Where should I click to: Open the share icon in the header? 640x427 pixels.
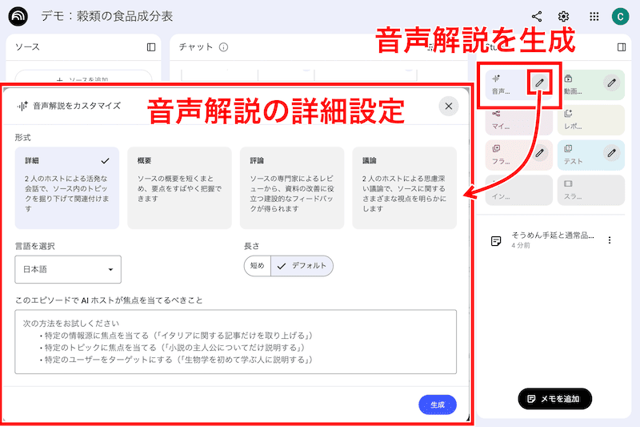tap(537, 16)
